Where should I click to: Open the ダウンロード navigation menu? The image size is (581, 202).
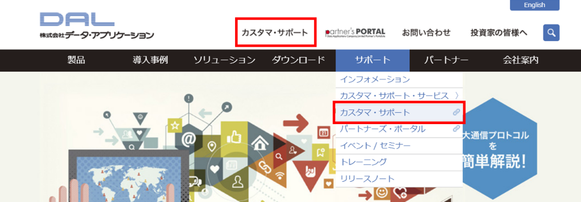[x=298, y=60]
